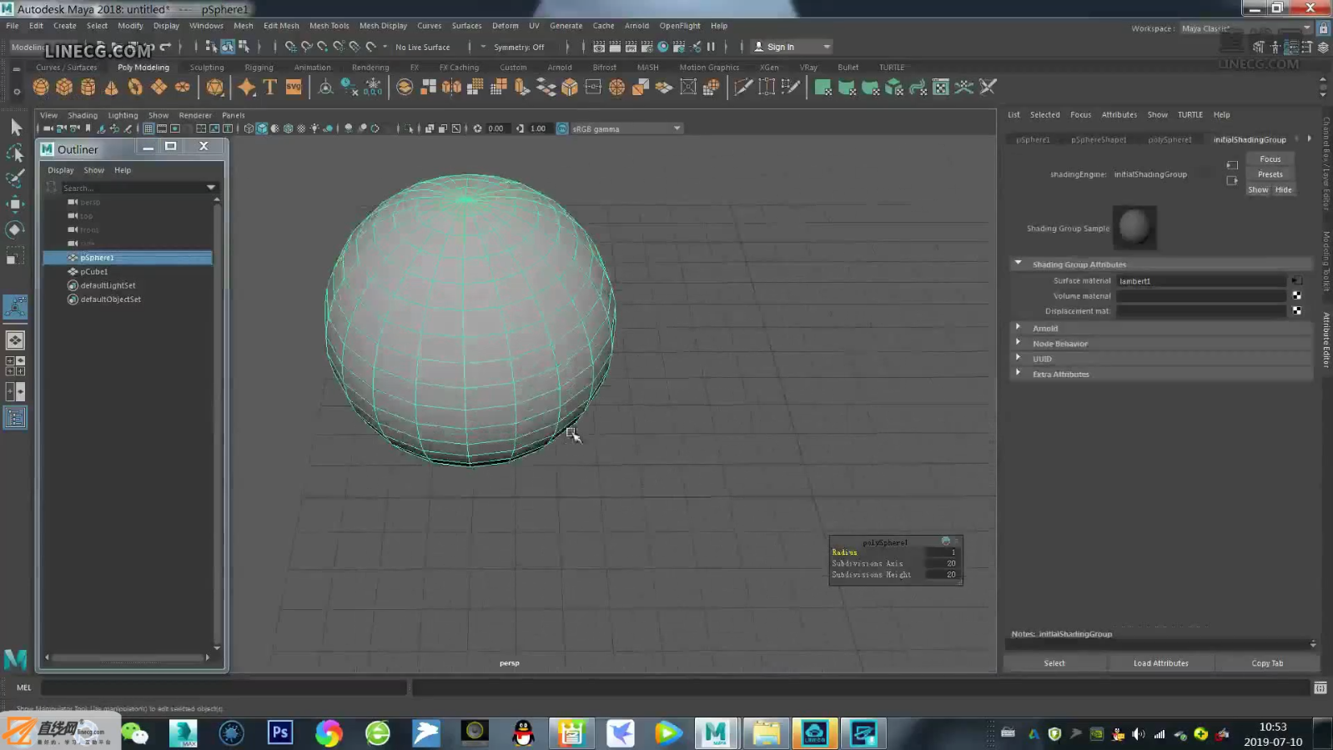Click the Outliner horizontal scrollbar
This screenshot has height=750, width=1333.
pos(127,657)
